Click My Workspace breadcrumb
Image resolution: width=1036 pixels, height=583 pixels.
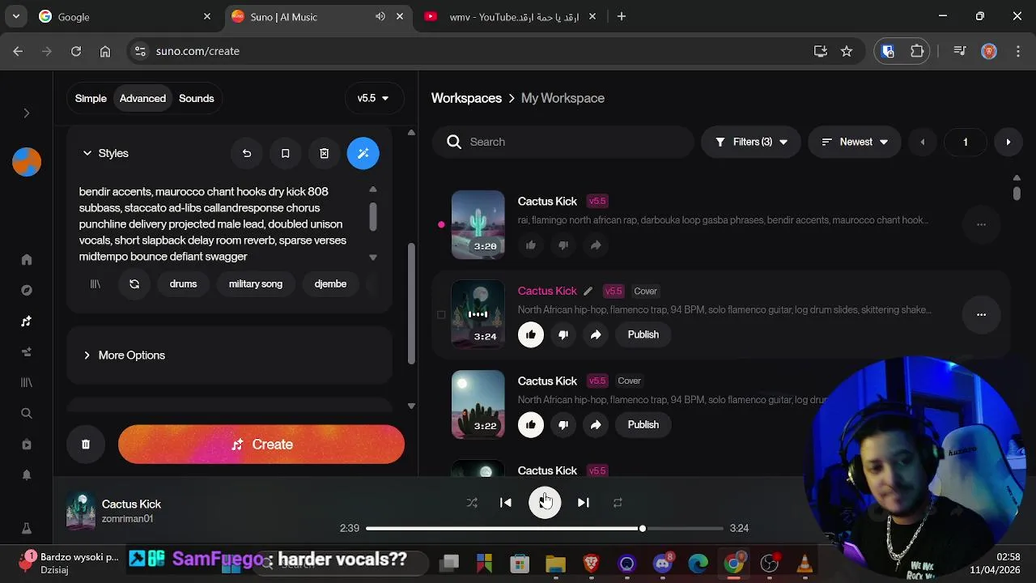coord(563,98)
